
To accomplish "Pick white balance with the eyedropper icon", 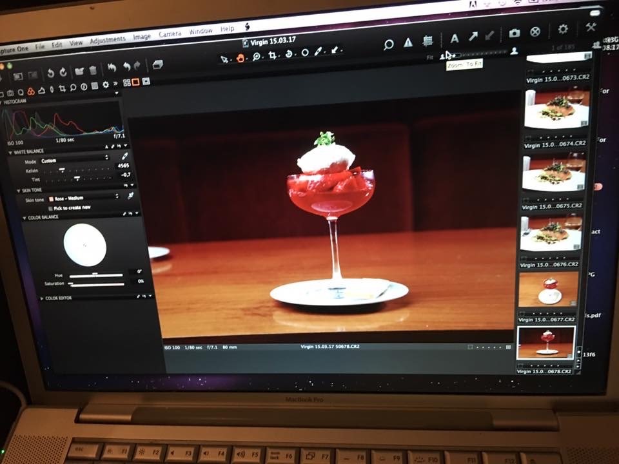I will [x=124, y=156].
